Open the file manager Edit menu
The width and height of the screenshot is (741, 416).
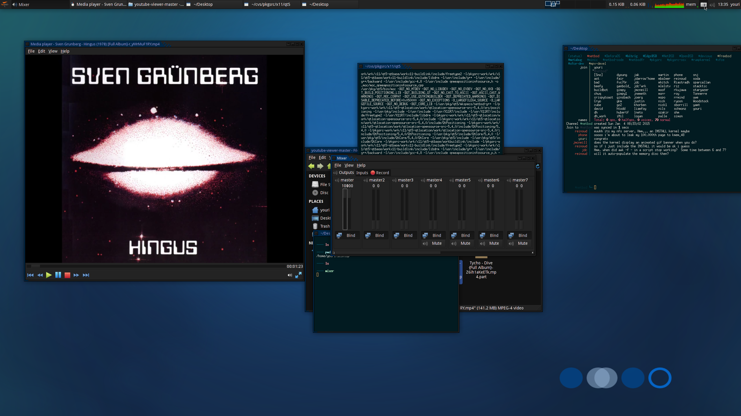click(322, 157)
